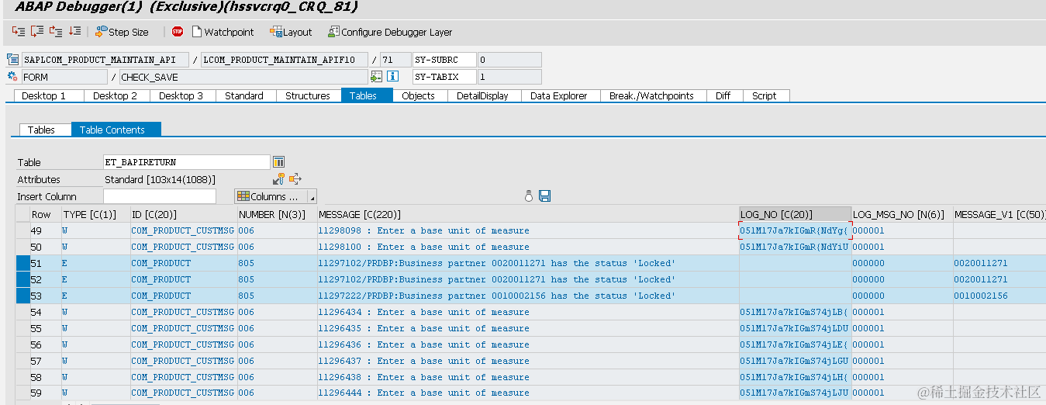This screenshot has height=405, width=1046.
Task: Click the LOG_MSG_NO [N(6)] column header
Action: pyautogui.click(x=902, y=214)
